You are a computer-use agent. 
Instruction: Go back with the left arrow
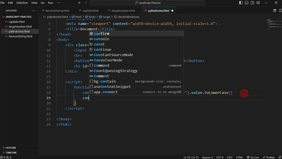[x=80, y=3]
